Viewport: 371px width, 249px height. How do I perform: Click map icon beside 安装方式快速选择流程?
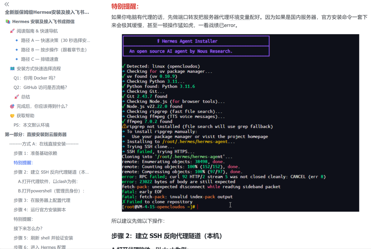12,69
